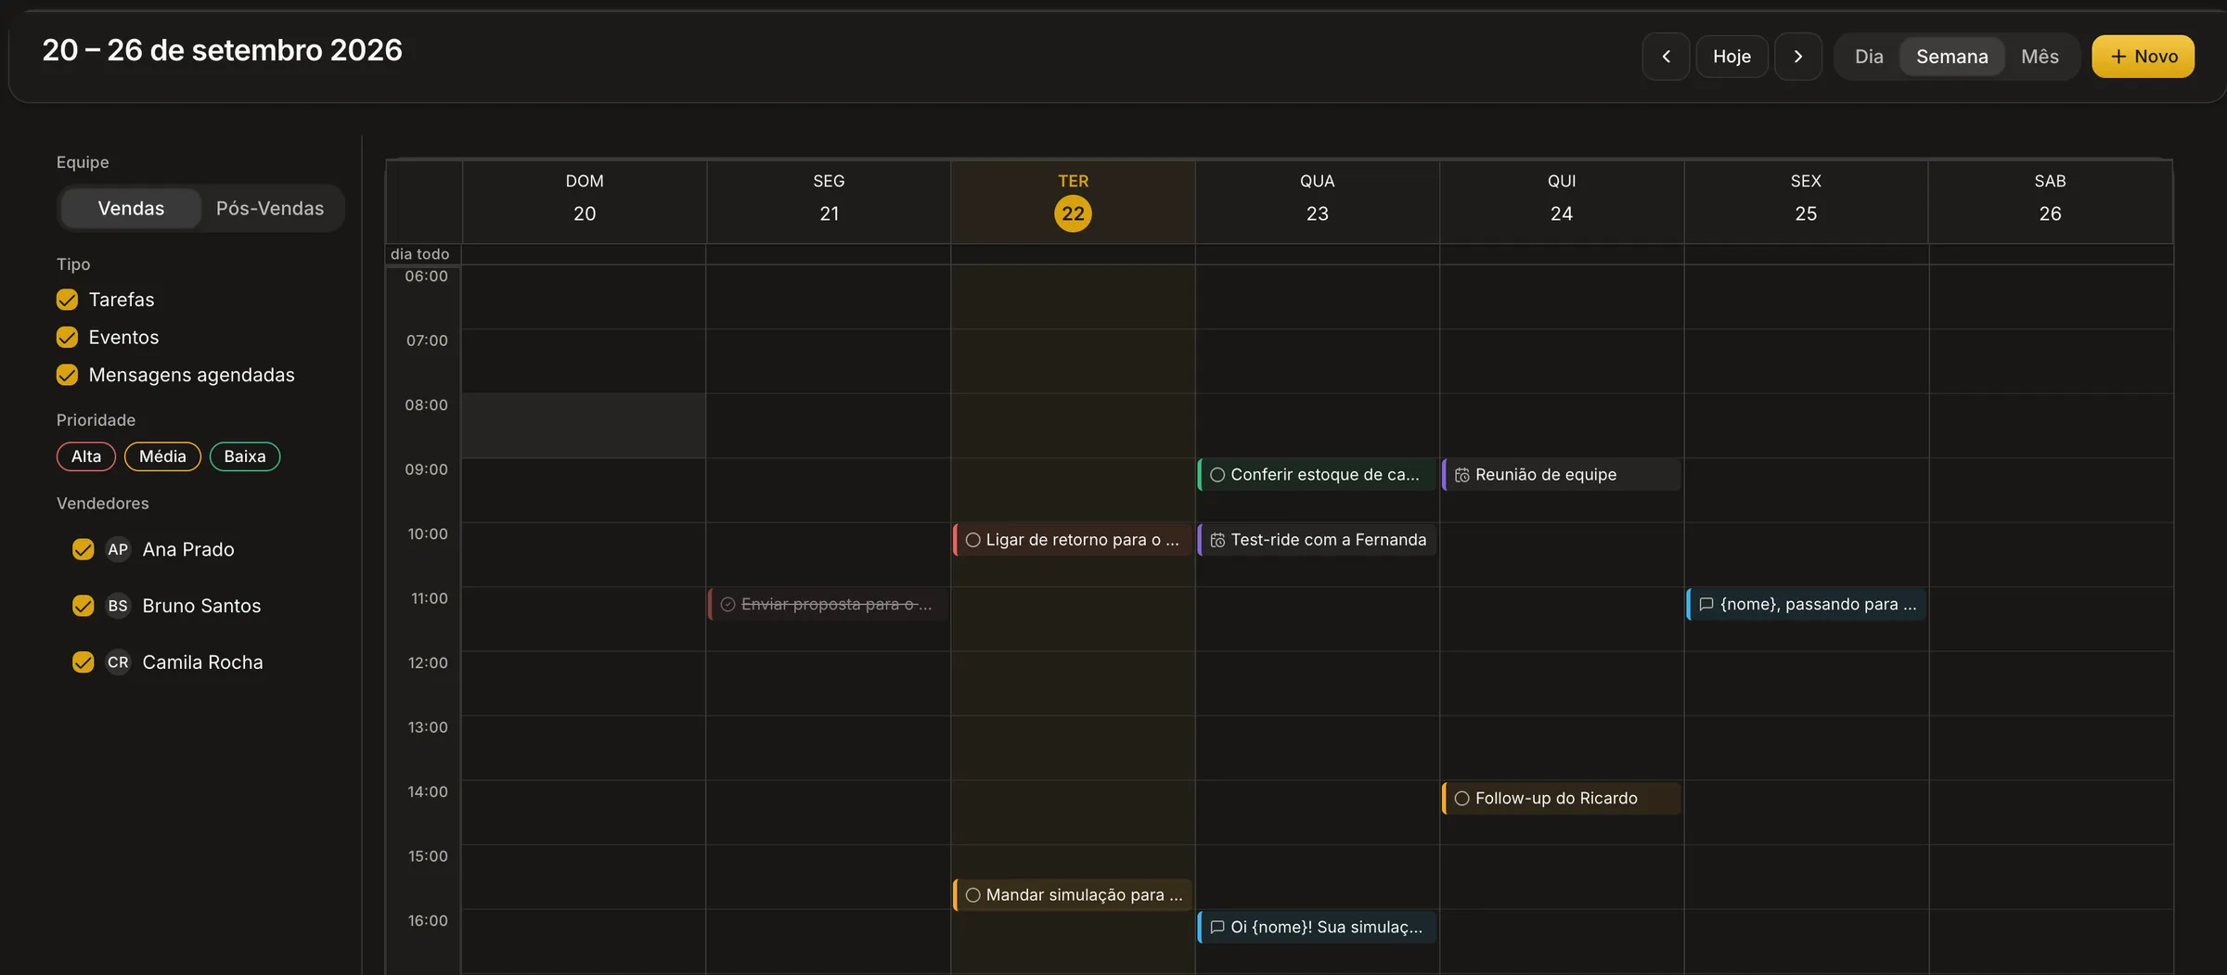Switch to the Pós-Vendas team
This screenshot has height=975, width=2227.
tap(270, 209)
